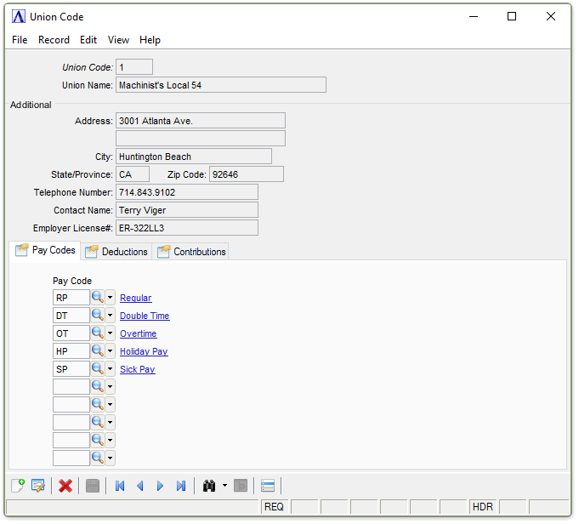The width and height of the screenshot is (579, 524).
Task: Click the Edit Record icon in toolbar
Action: pos(38,486)
